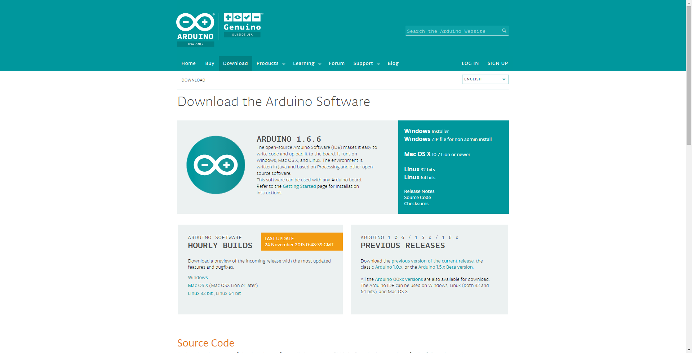The width and height of the screenshot is (692, 353).
Task: Open the Products dropdown menu
Action: [271, 63]
